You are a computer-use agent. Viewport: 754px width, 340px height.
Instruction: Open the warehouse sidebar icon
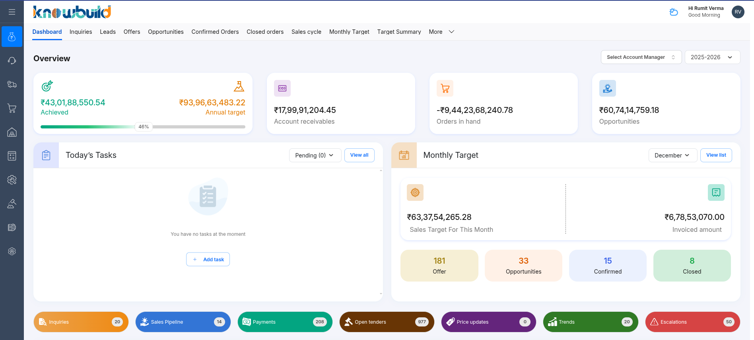point(12,132)
